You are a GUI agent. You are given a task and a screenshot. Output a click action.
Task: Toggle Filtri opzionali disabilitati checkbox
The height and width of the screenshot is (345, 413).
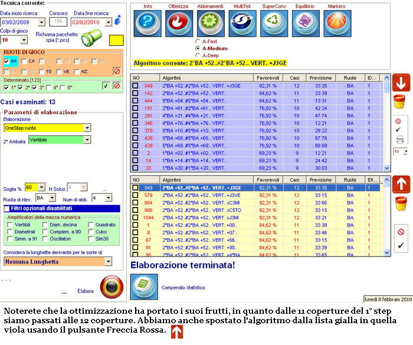point(6,209)
